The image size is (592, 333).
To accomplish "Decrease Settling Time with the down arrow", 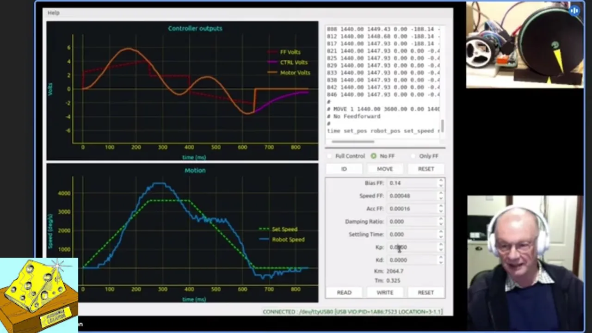I will [x=441, y=237].
